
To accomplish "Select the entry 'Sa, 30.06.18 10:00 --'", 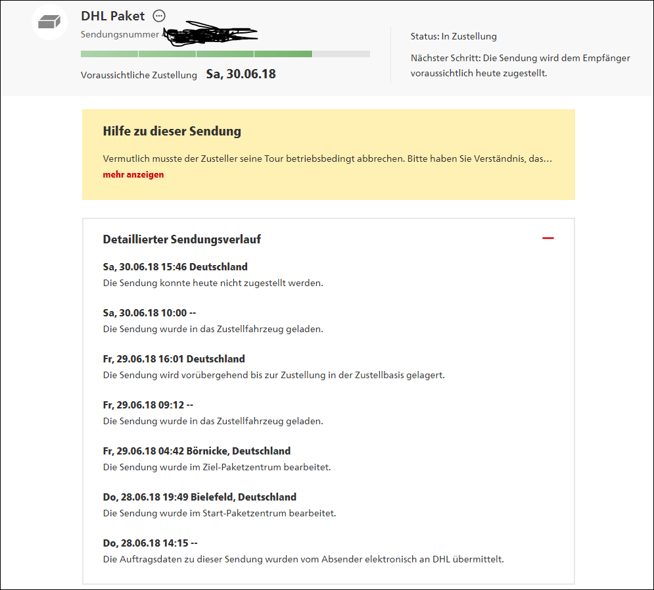I will click(x=149, y=313).
